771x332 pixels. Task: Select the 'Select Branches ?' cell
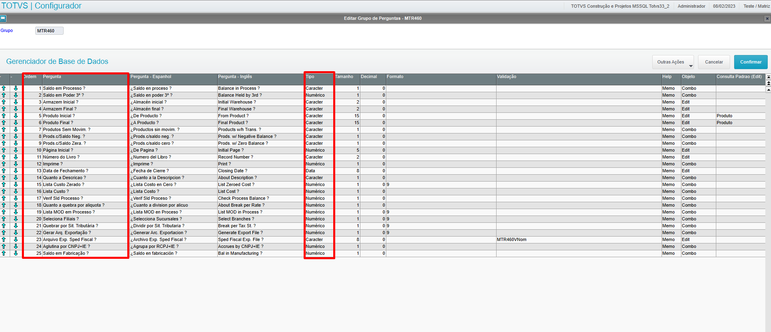coord(261,219)
